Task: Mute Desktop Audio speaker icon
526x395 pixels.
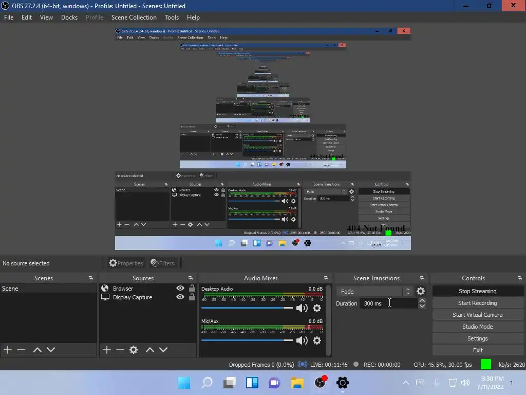Action: coord(302,308)
